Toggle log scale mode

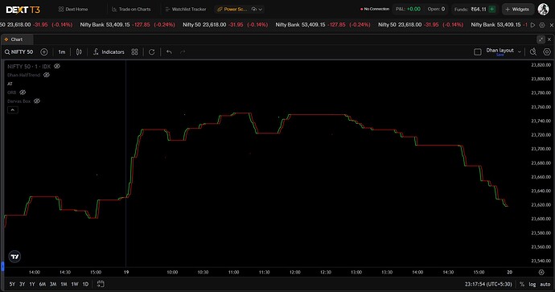coord(532,284)
